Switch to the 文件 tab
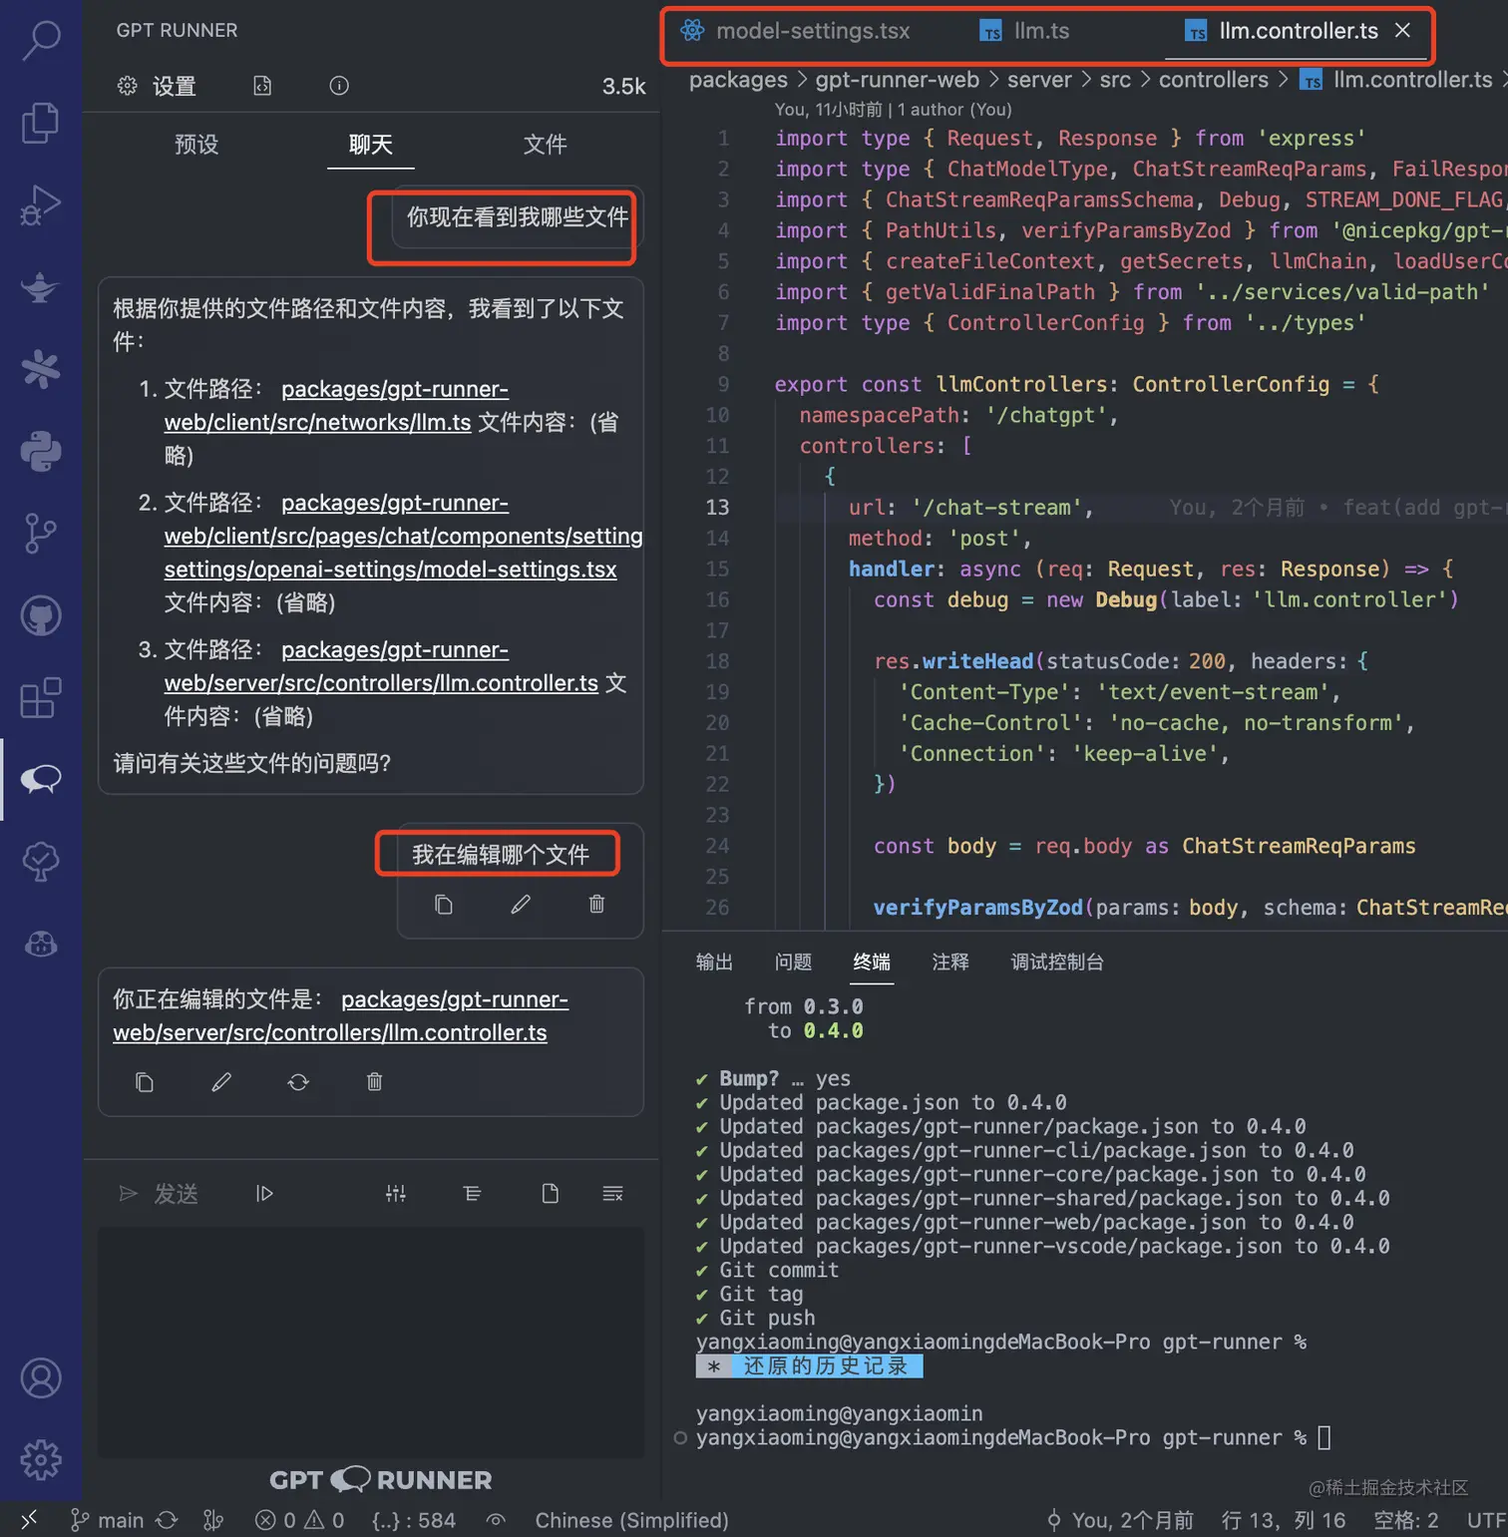 point(546,145)
